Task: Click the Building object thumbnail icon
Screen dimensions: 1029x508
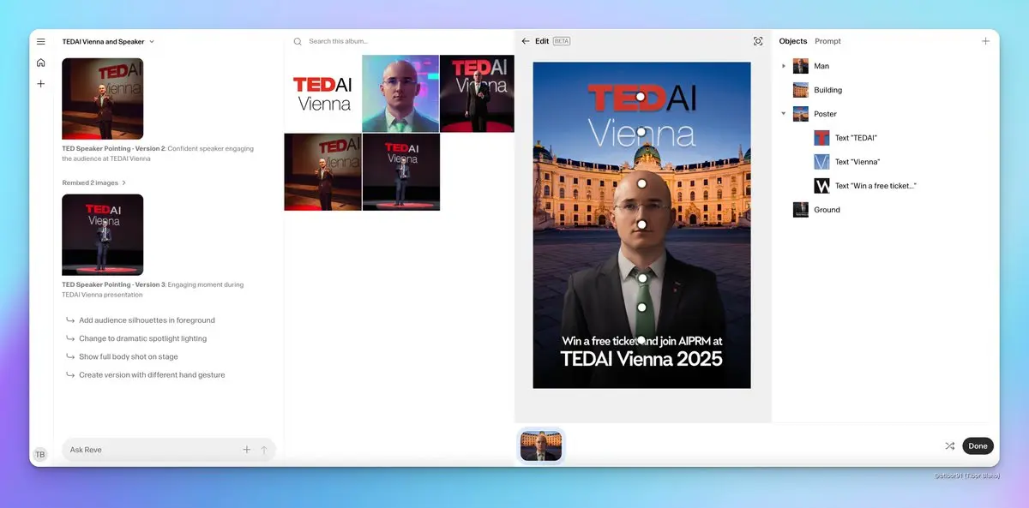Action: 801,90
